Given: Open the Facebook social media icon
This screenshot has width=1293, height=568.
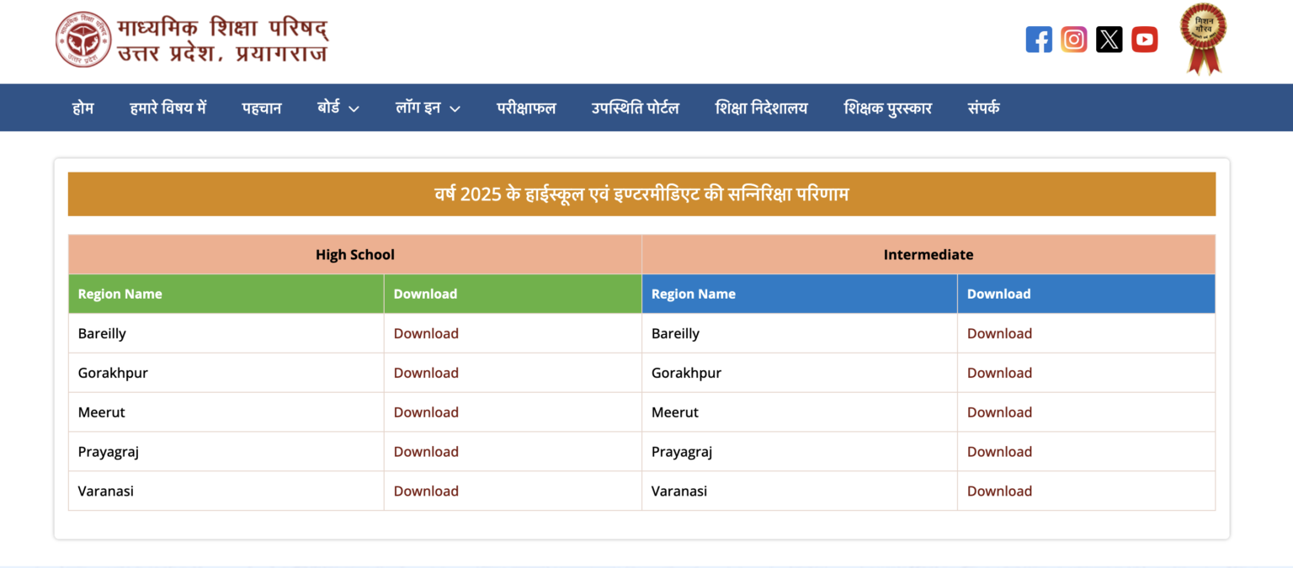Looking at the screenshot, I should pyautogui.click(x=1039, y=39).
